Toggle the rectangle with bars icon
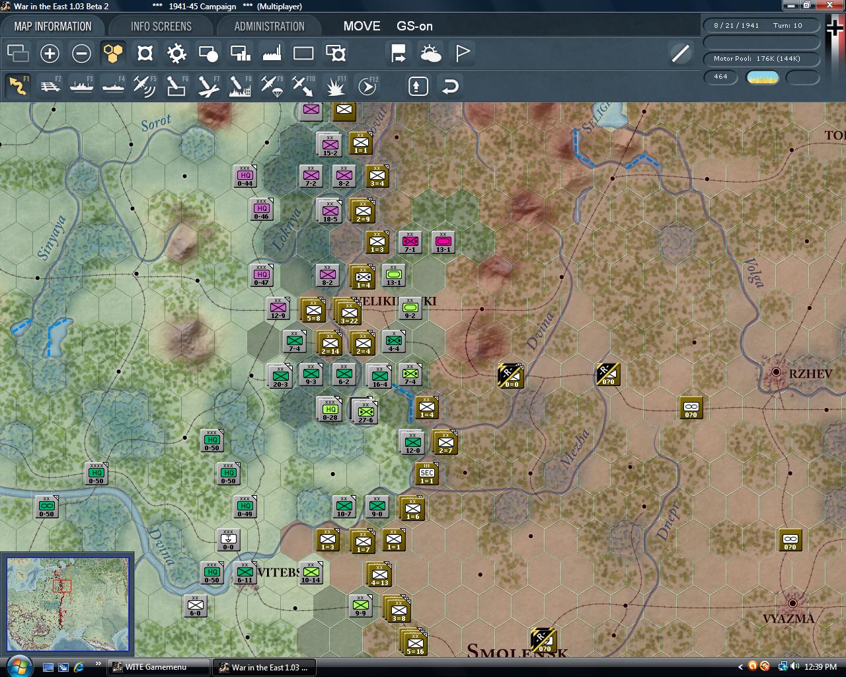 point(240,54)
